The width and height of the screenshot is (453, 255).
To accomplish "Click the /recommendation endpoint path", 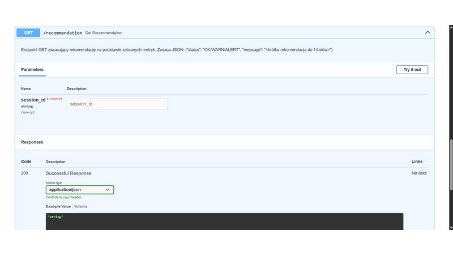I will coord(63,33).
